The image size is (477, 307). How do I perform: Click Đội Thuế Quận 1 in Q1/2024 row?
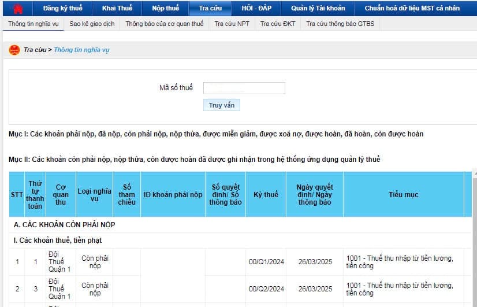click(x=59, y=262)
